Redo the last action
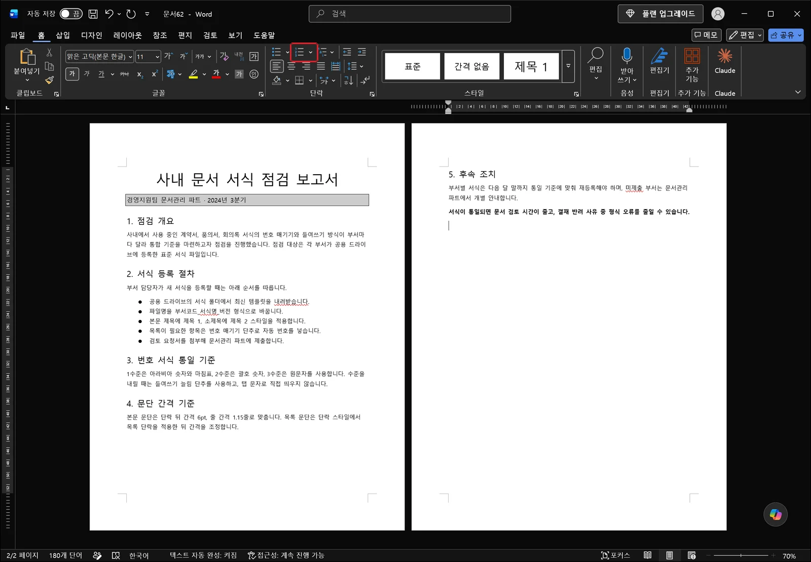Viewport: 811px width, 562px height. point(131,14)
